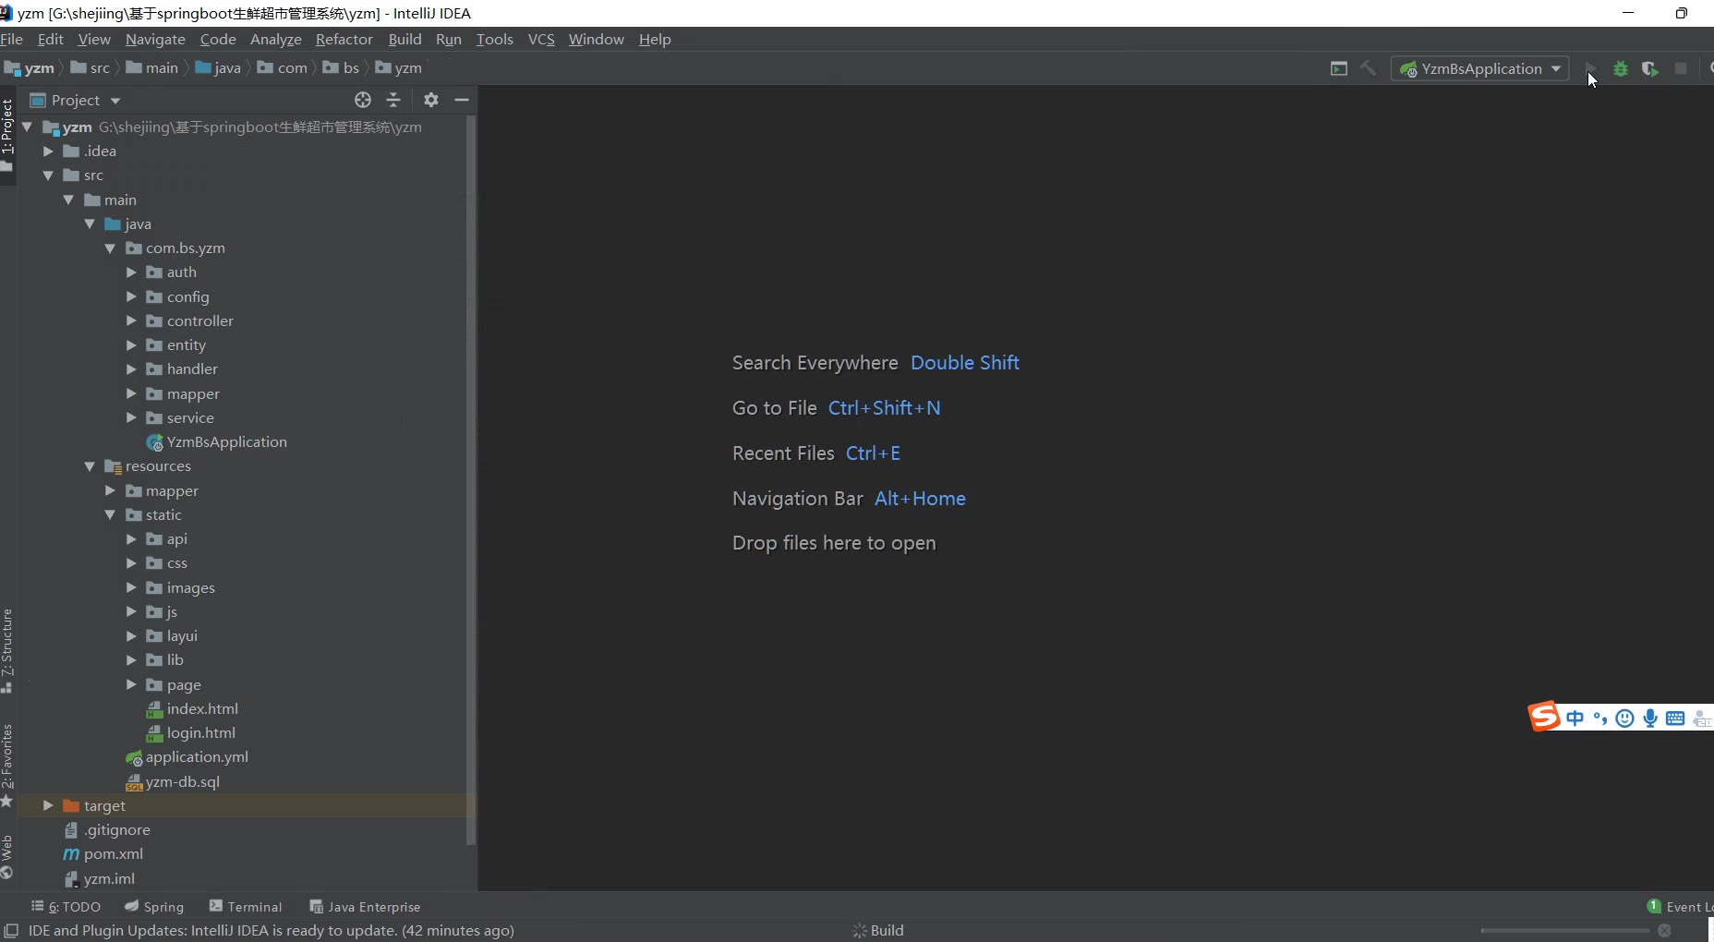Screen dimensions: 1714x942
Task: Open the IME soft keyboard icon
Action: (1675, 718)
